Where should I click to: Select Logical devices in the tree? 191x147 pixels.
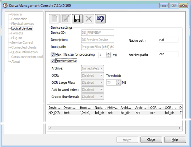[x=22, y=28]
